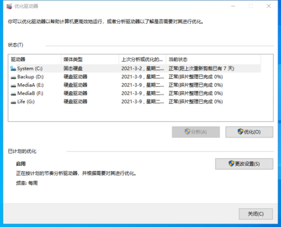This screenshot has height=227, width=281.
Task: Click the greyed 分析(A) button
Action: click(x=196, y=132)
